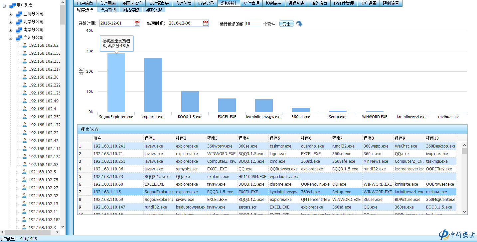477x242 pixels.
Task: Select the 行为习惯 sub-tab
Action: coord(108,10)
